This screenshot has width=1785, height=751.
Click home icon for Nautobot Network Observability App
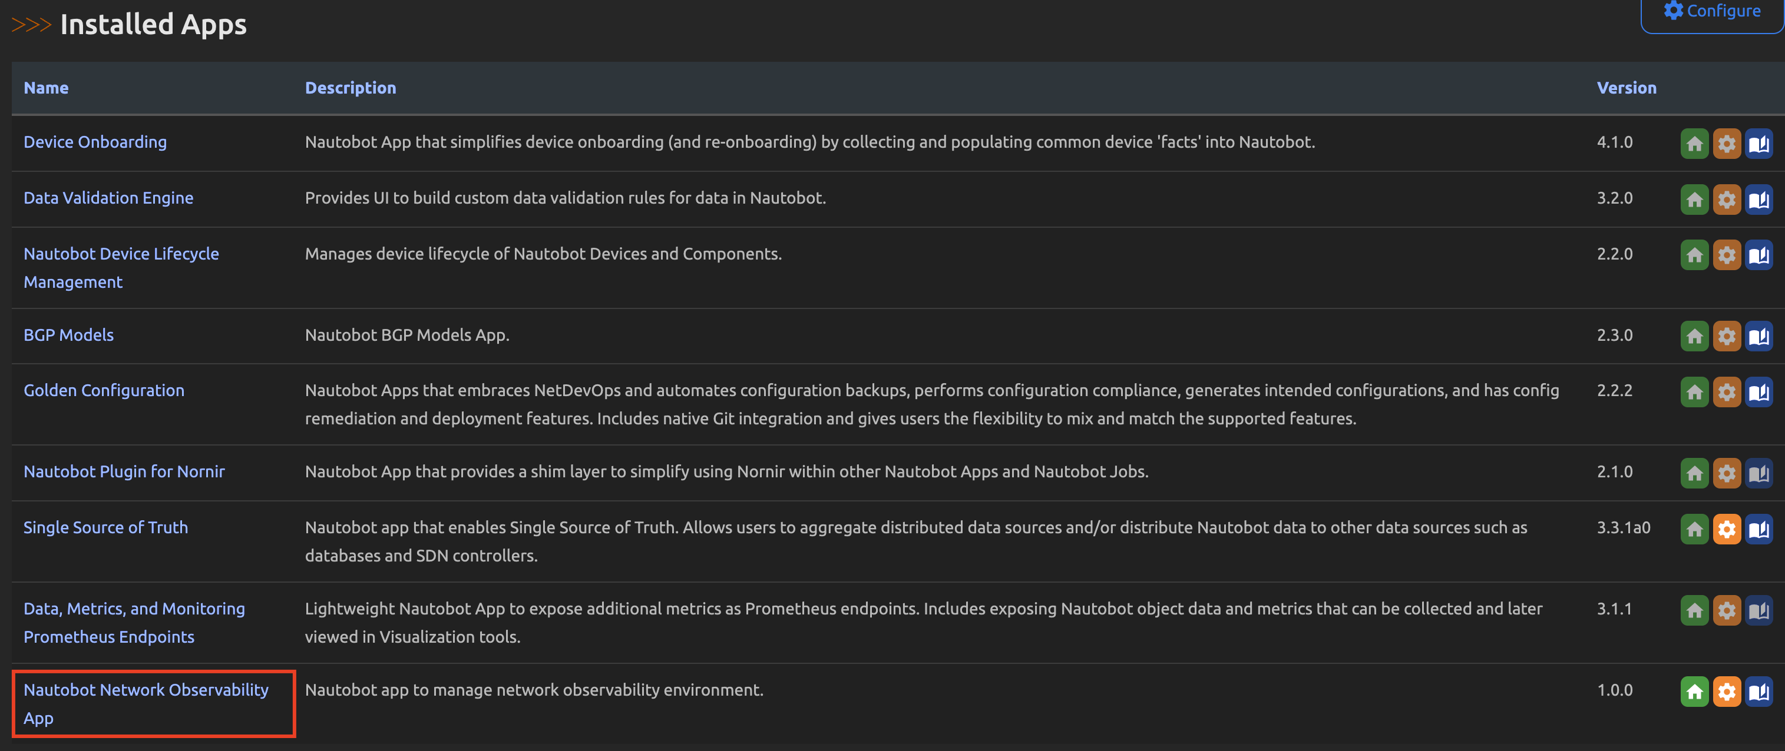[x=1694, y=692]
